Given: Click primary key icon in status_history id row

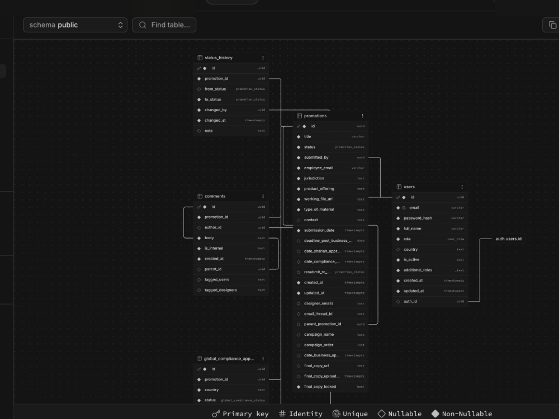Looking at the screenshot, I should coord(199,68).
